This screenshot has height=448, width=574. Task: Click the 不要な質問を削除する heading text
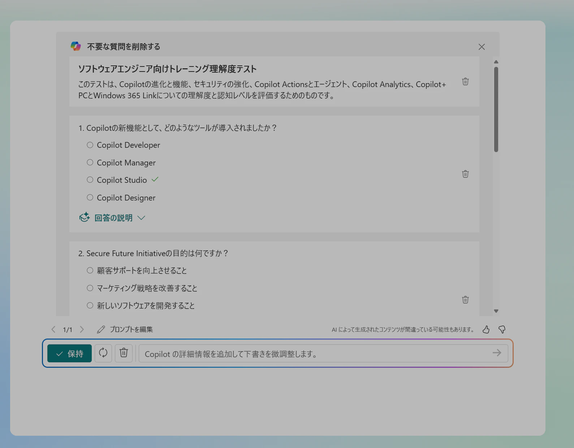[x=124, y=47]
